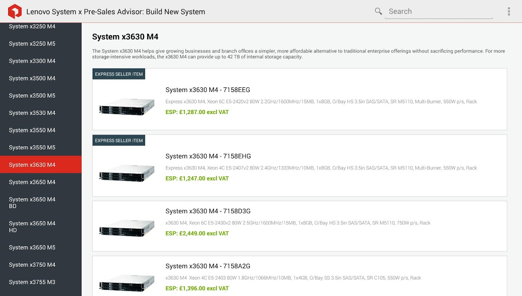The height and width of the screenshot is (296, 522).
Task: Click spec line with Xeon 6C E5-2420v2
Action: coord(321,101)
